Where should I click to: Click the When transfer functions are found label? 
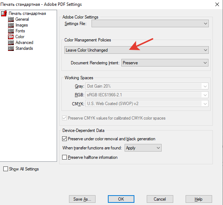tap(92, 148)
